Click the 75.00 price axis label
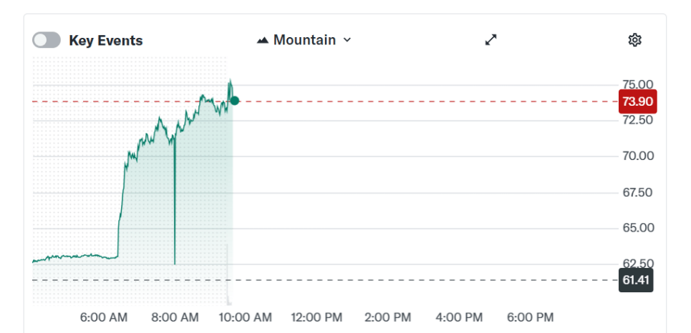 pos(637,84)
